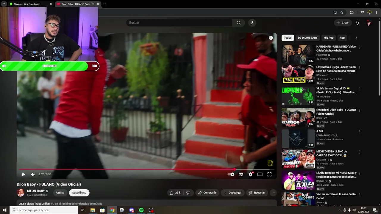The image size is (381, 214).
Task: Click the Compartir button
Action: (x=207, y=193)
